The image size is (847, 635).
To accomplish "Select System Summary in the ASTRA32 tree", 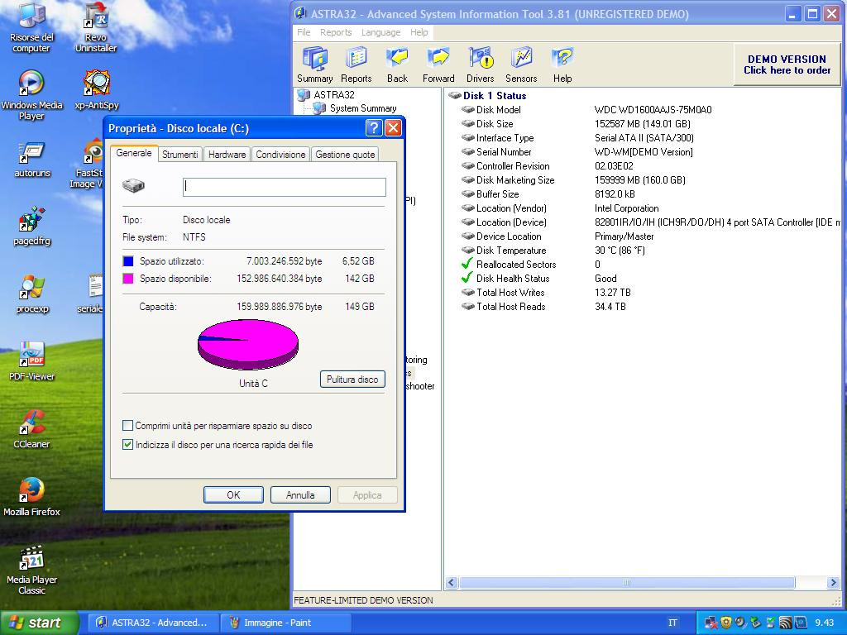I will tap(362, 108).
